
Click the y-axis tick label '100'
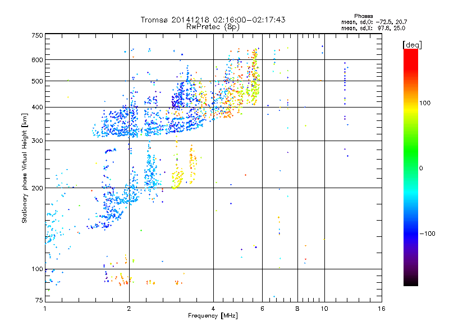[x=37, y=269]
